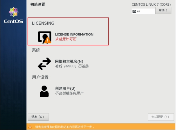Click warning icon in the orange bottom bar

pyautogui.click(x=30, y=127)
